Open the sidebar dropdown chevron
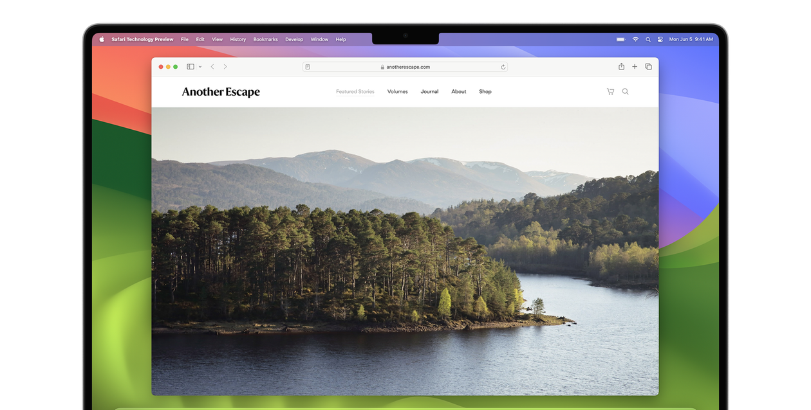 (x=200, y=67)
